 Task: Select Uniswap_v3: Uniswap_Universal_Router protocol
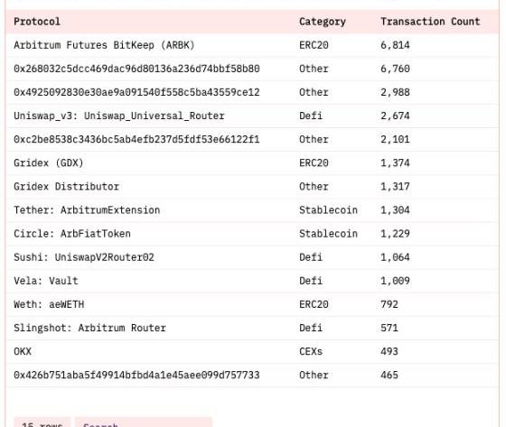[x=118, y=116]
